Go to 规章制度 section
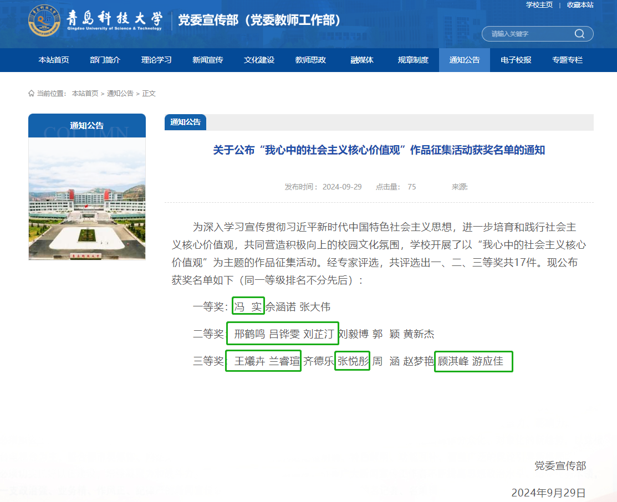617x502 pixels. 413,60
